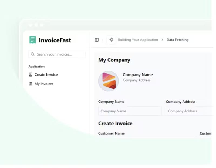216x168 pixels.
Task: Click into the Company Address input field
Action: point(189,111)
